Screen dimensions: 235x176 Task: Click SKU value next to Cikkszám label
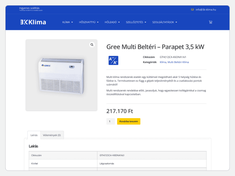pos(173,57)
